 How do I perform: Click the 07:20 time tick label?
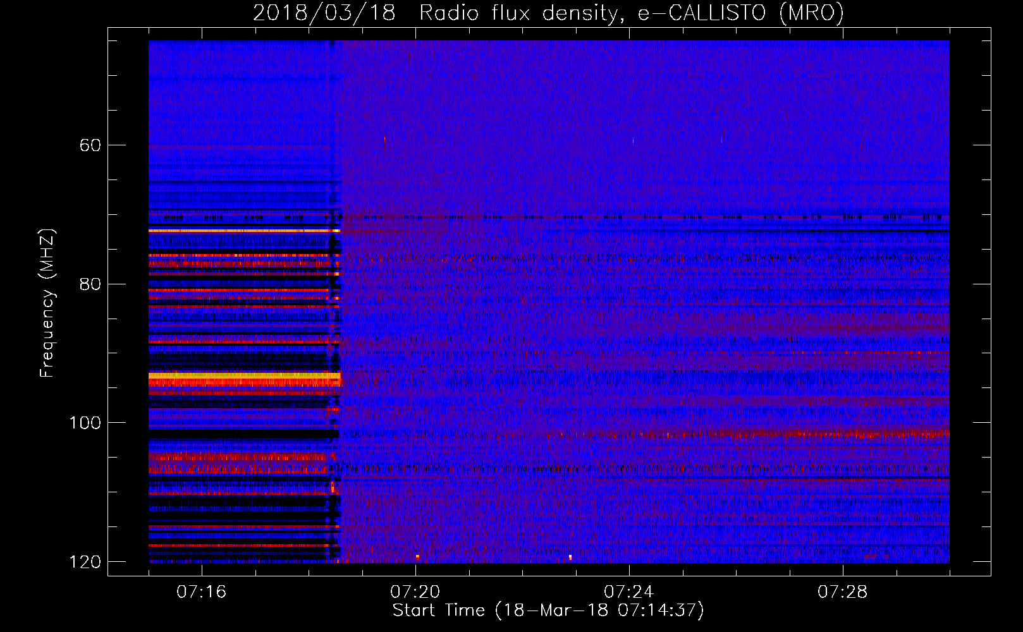[x=415, y=592]
